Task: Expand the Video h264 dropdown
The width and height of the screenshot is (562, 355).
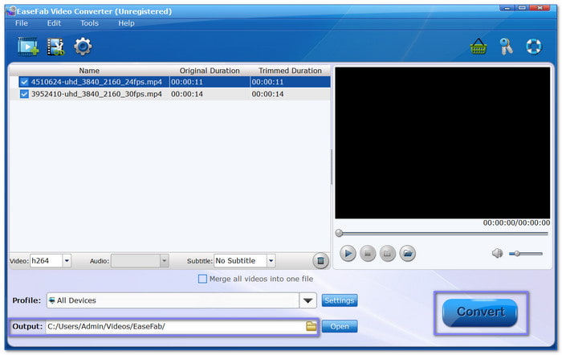Action: coord(67,261)
